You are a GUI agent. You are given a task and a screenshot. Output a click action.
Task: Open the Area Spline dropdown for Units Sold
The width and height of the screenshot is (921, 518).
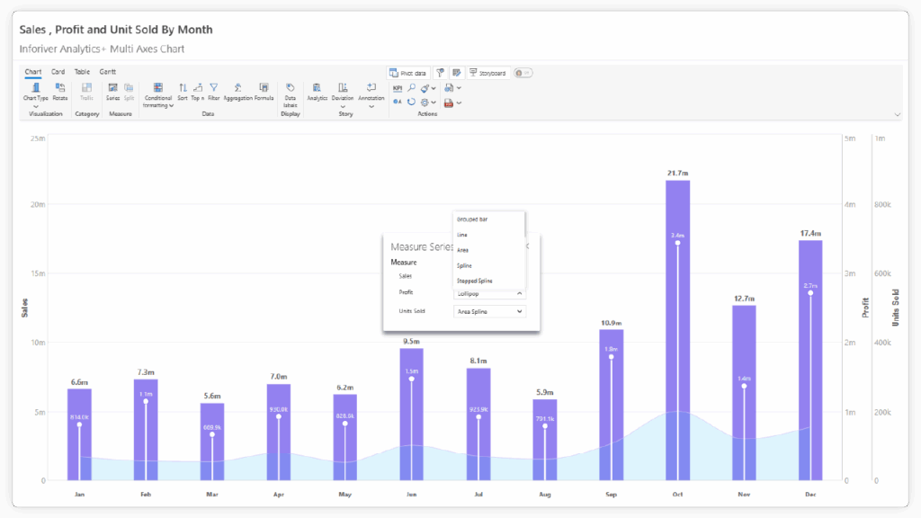click(490, 310)
